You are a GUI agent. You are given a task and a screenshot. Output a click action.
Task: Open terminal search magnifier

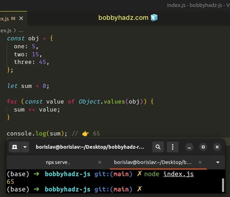[x=158, y=147]
